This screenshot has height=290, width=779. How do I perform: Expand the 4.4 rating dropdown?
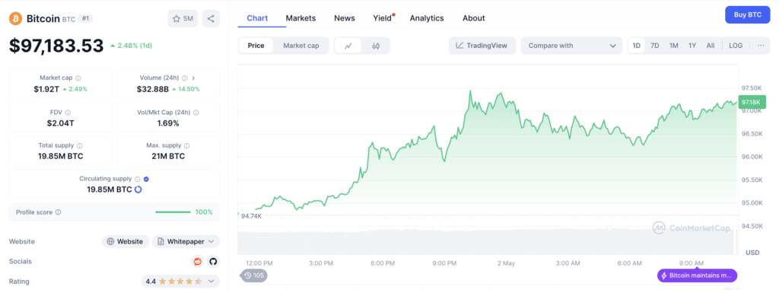(180, 282)
